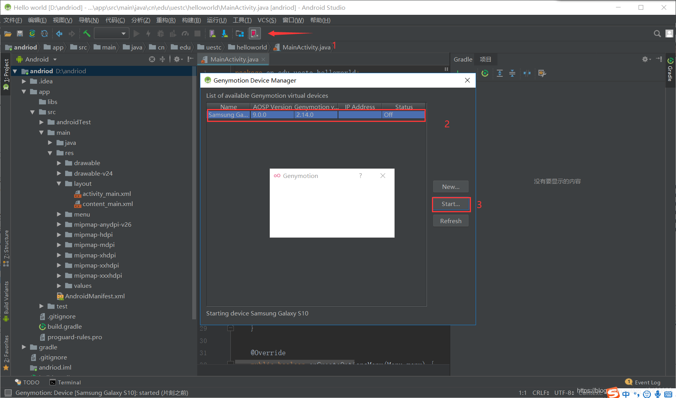Click the Status column header
Viewport: 676px width, 398px height.
(403, 107)
